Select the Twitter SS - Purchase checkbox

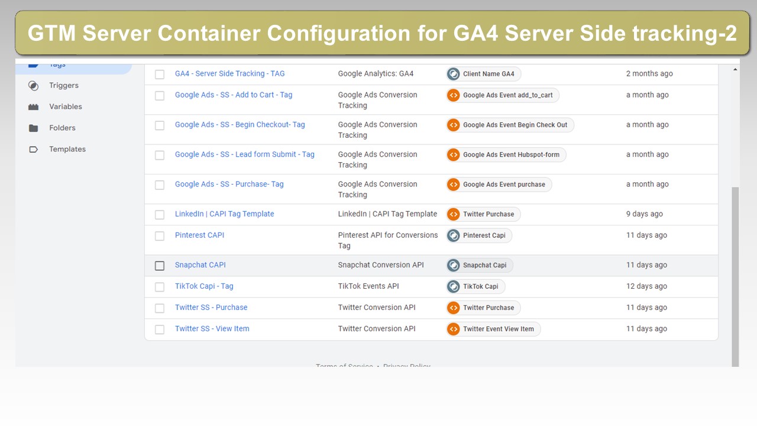tap(160, 308)
